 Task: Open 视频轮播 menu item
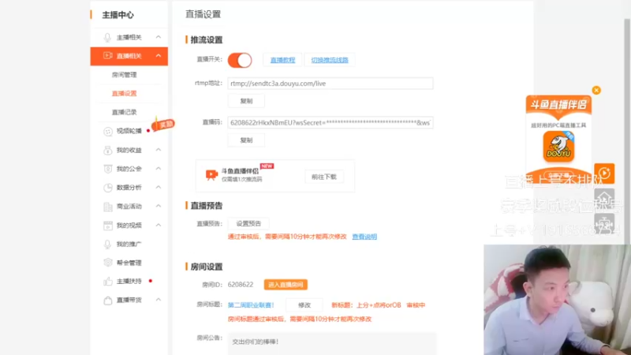click(x=129, y=131)
